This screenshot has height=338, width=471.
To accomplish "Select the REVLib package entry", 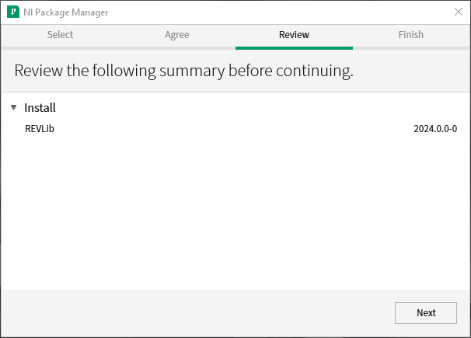I will [40, 129].
